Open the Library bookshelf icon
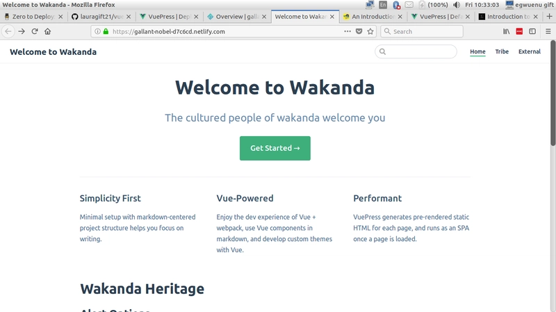The height and width of the screenshot is (312, 556). (x=507, y=31)
